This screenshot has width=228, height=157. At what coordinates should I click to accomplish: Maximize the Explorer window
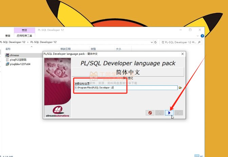pos(190,30)
